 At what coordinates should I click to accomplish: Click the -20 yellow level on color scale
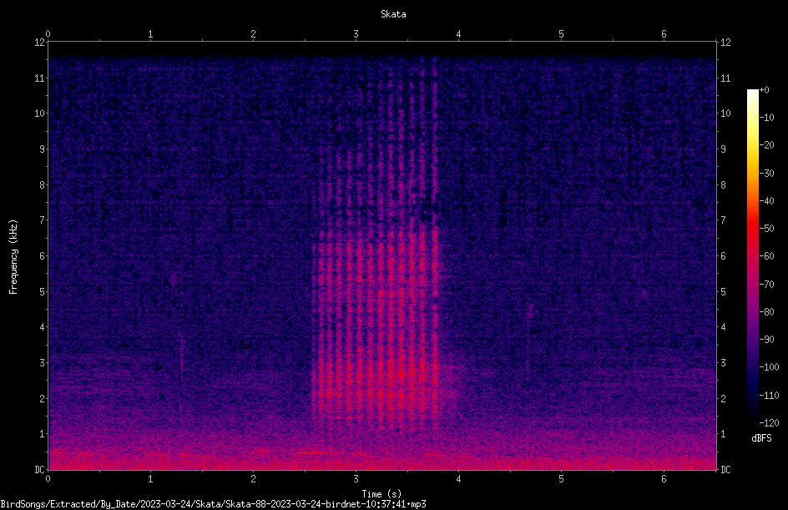pos(766,145)
